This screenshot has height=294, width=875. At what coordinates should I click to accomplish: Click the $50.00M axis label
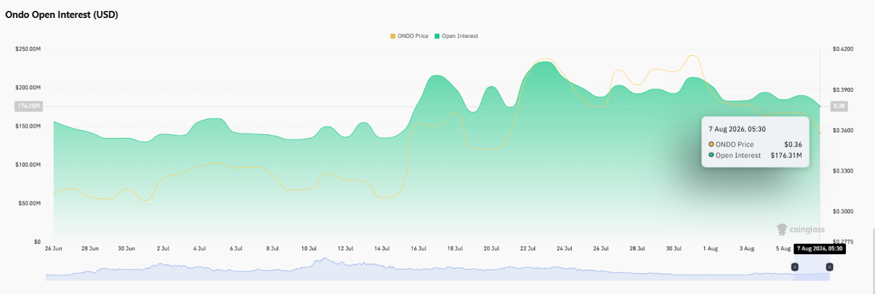tap(29, 203)
